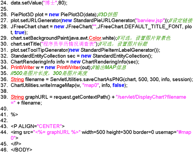194x152 pixels.
Task: Click 'StandardPieItemLabelGenerator' on line 31
Action: point(117,50)
